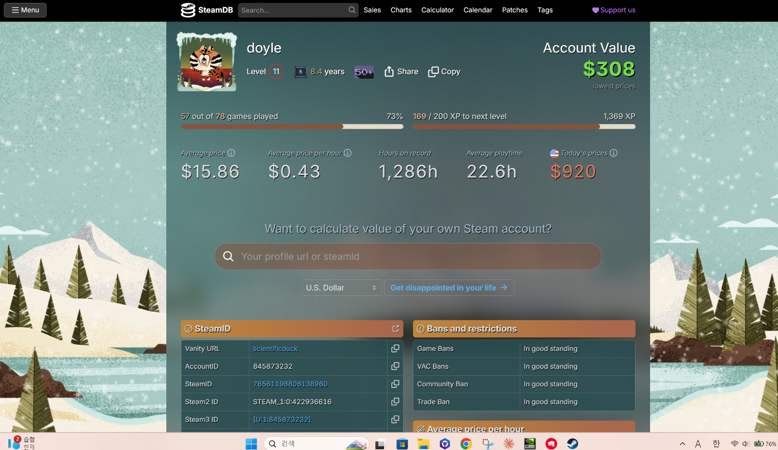This screenshot has height=450, width=778.
Task: Copy the Steam2 ID value
Action: pos(395,401)
